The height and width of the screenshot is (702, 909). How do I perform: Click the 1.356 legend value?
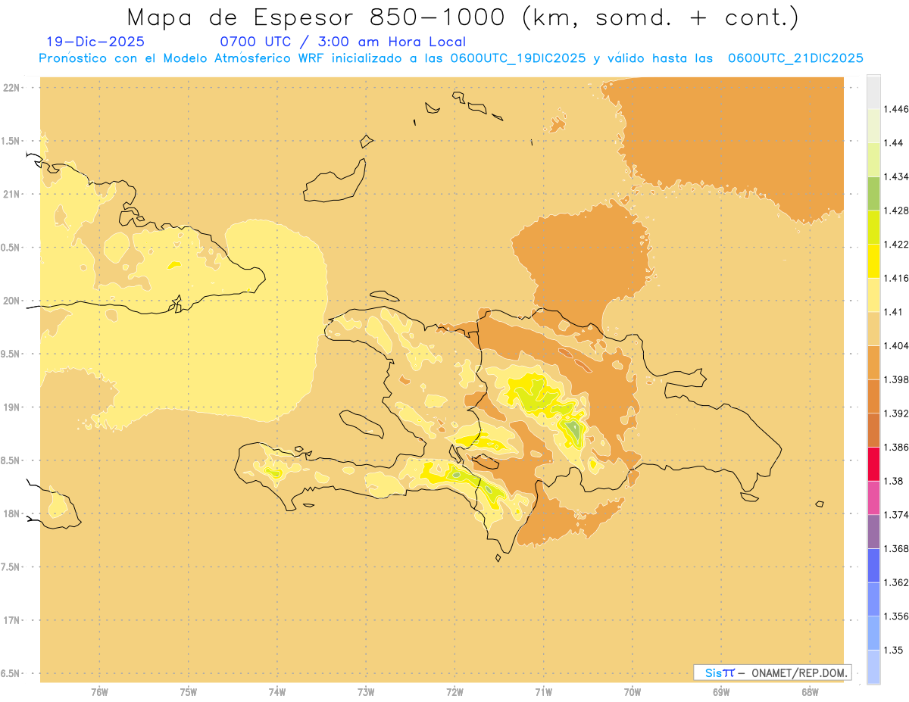click(896, 616)
